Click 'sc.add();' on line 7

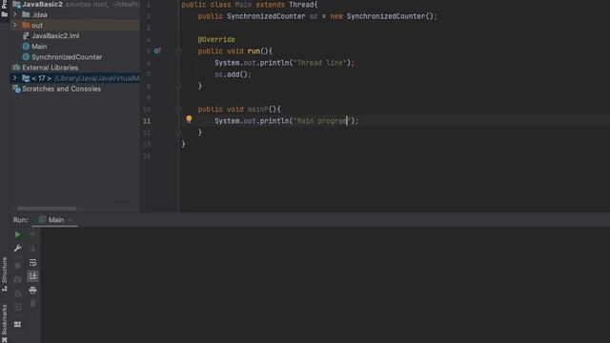pyautogui.click(x=233, y=74)
